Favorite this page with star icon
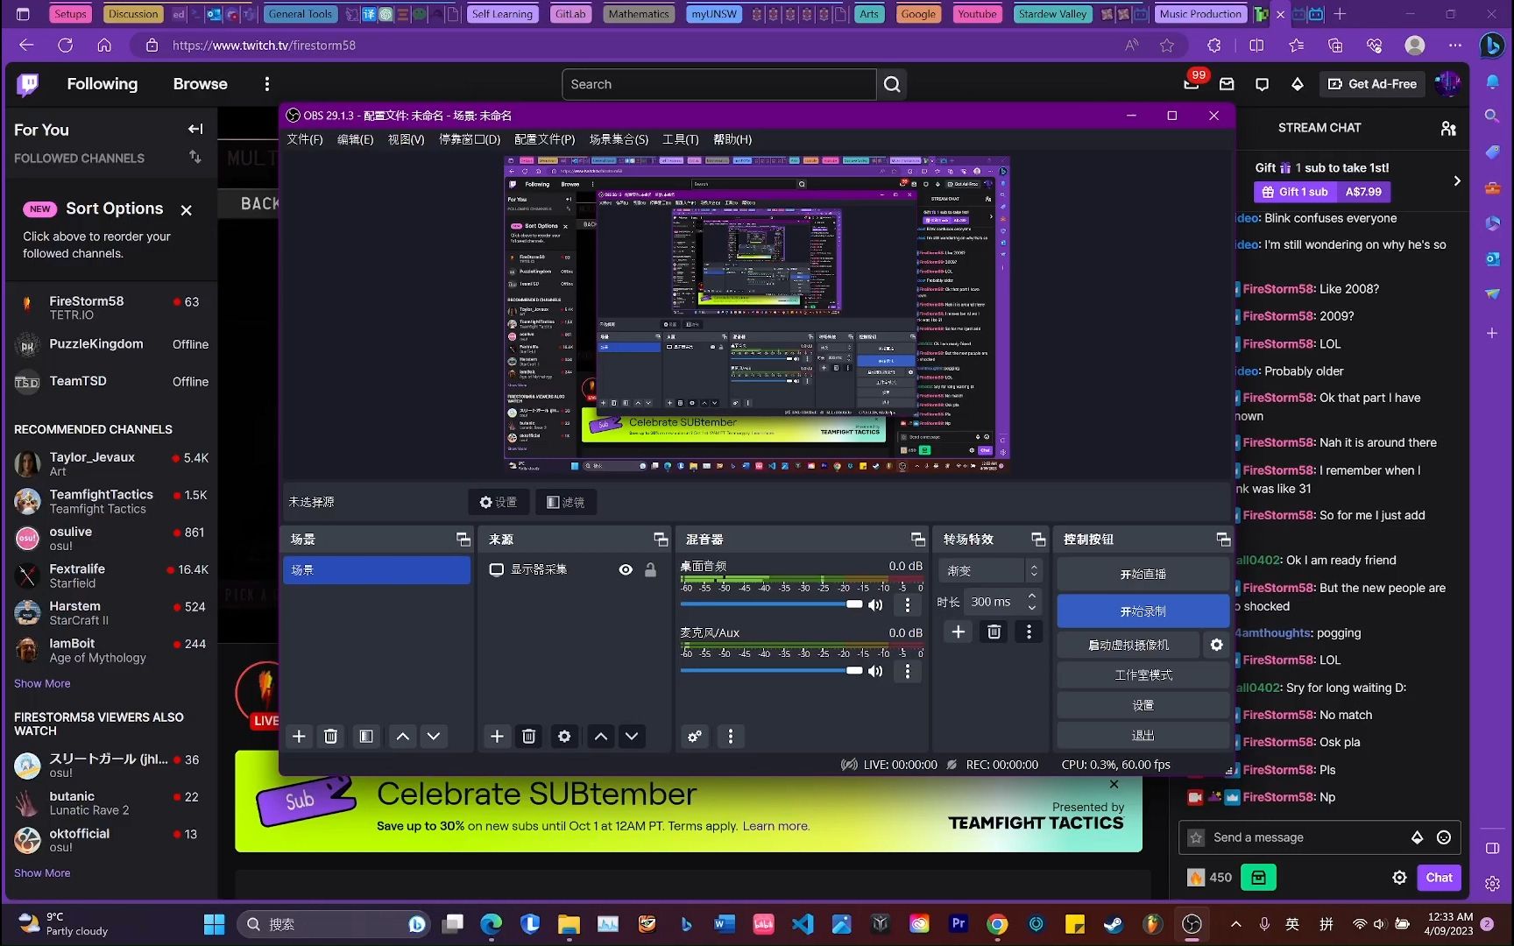 [x=1166, y=46]
